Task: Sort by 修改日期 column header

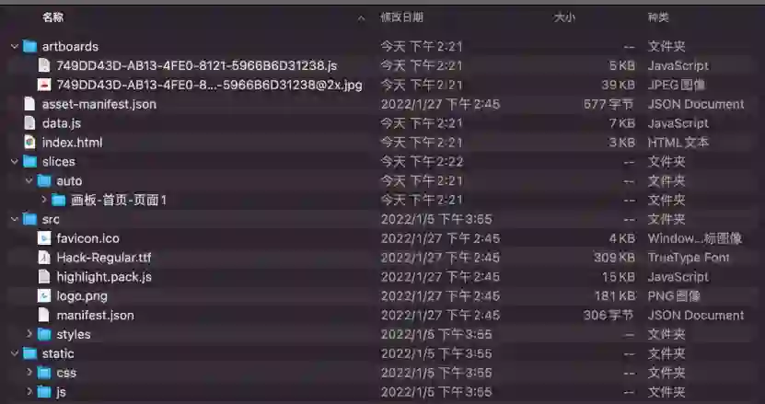Action: (401, 17)
